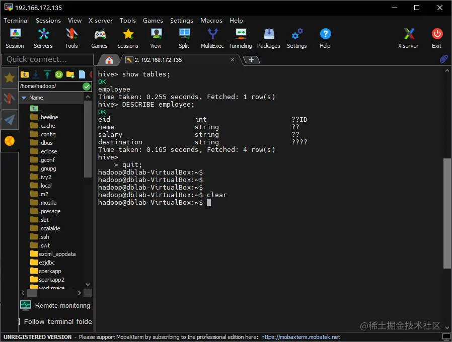Launch the Games toolbar icon
Viewport: 452px width, 342px height.
click(x=100, y=38)
